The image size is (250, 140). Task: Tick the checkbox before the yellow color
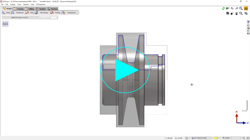212,138
